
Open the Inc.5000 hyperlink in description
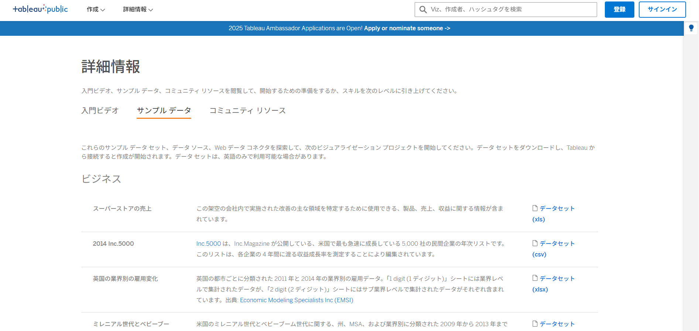pyautogui.click(x=209, y=244)
